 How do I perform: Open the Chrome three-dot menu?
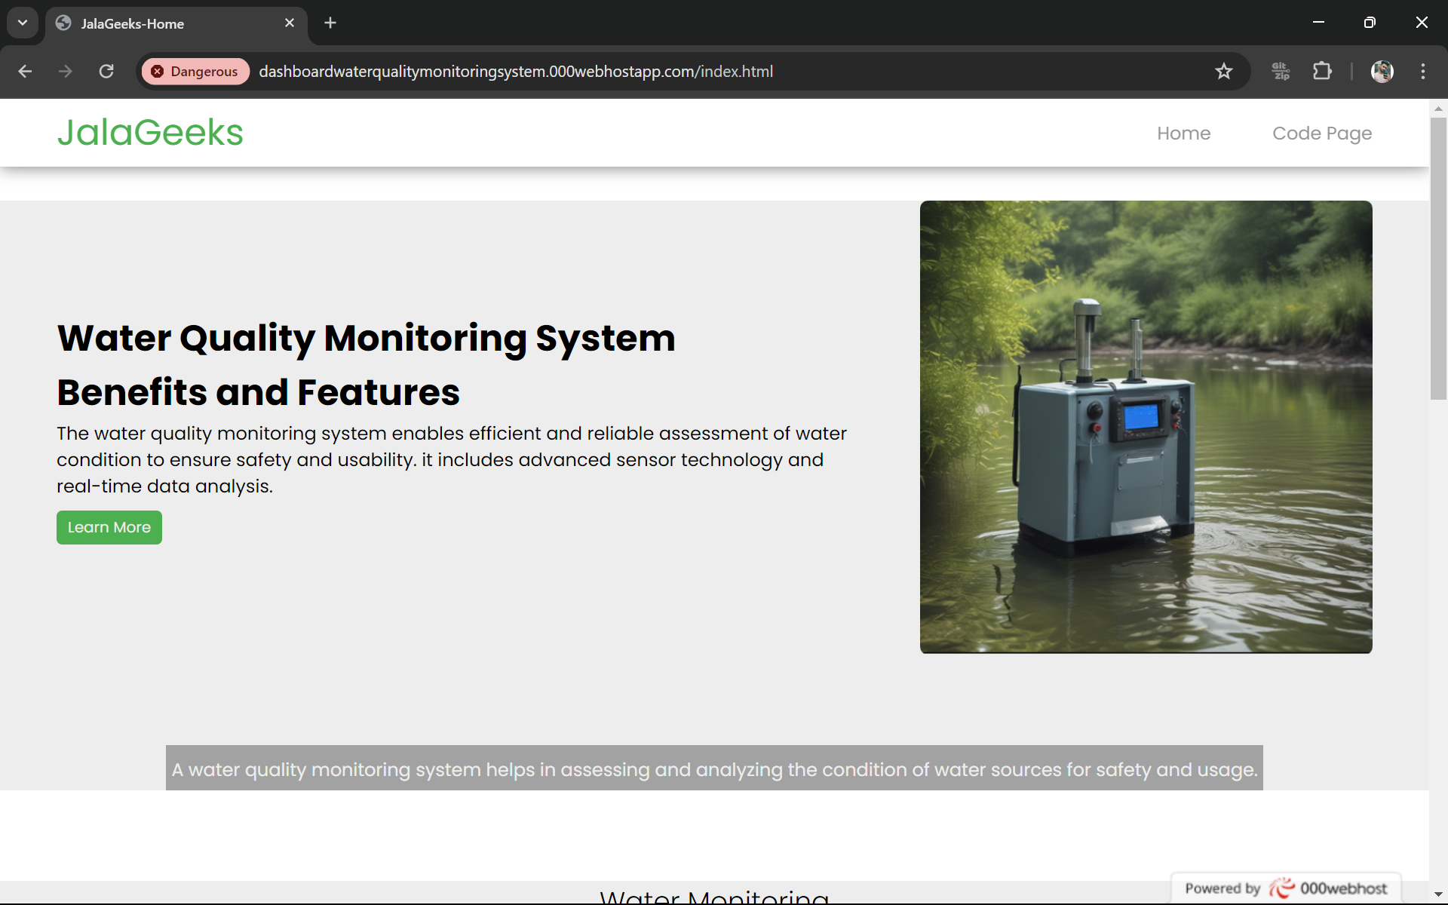(1423, 72)
